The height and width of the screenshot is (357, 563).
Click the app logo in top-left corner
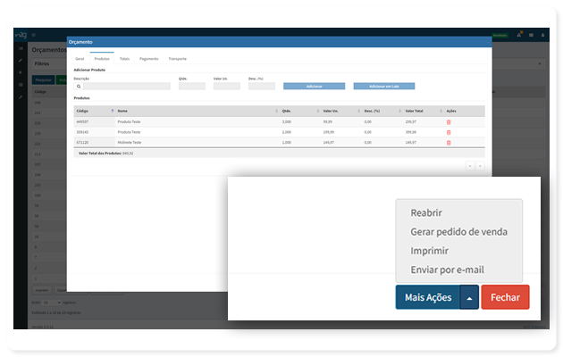tap(21, 35)
